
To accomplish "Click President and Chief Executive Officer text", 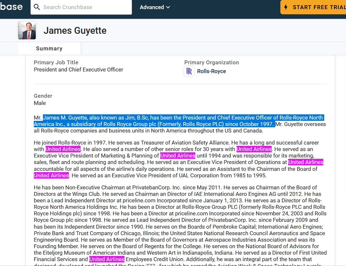I will pos(78,70).
